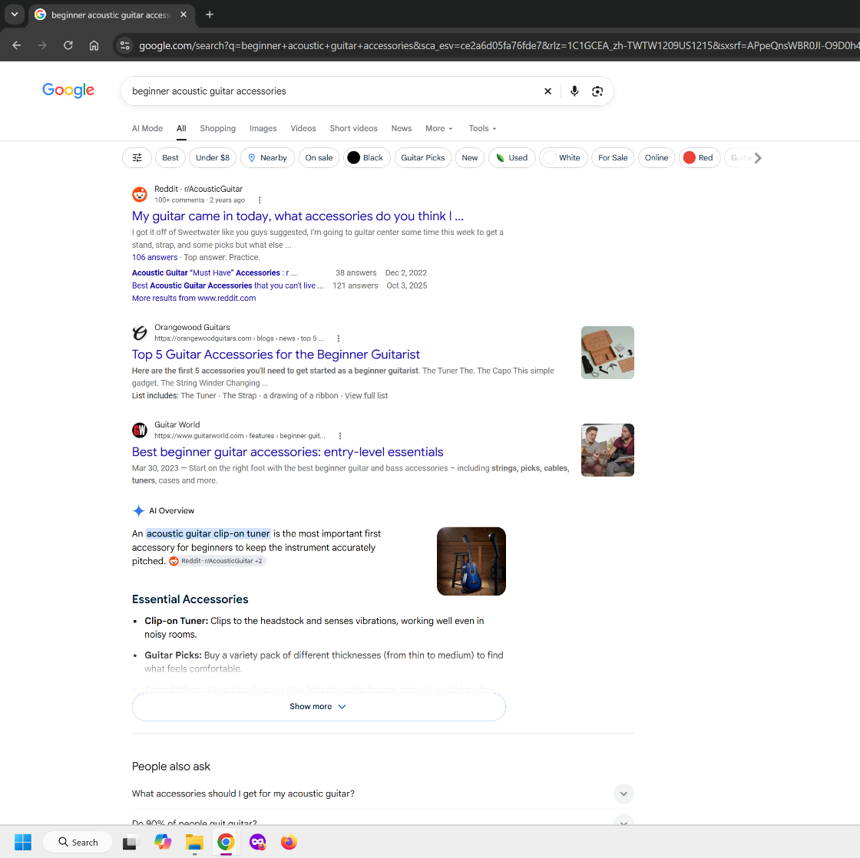The height and width of the screenshot is (858, 860).
Task: Click the Google logo
Action: pyautogui.click(x=68, y=91)
